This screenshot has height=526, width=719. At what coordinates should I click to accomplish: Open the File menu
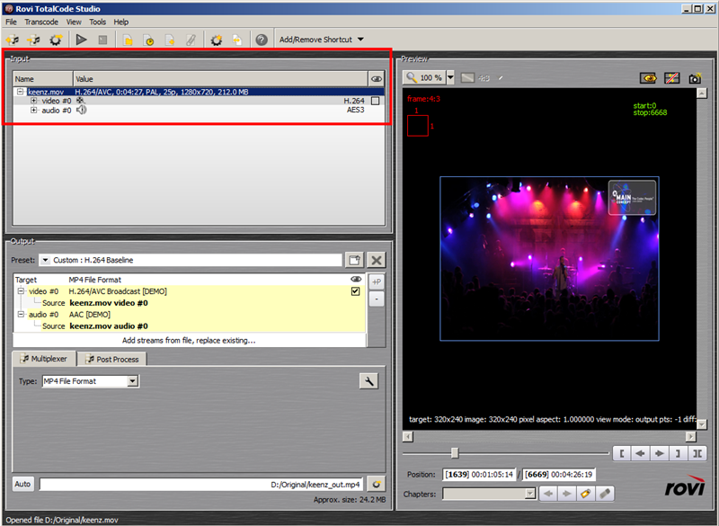11,22
